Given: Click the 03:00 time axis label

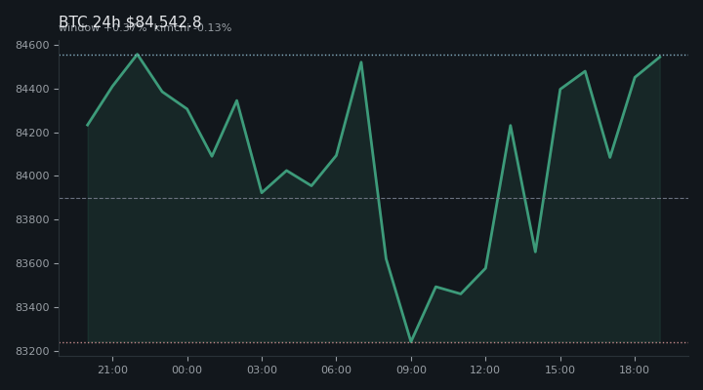Looking at the screenshot, I should (x=262, y=370).
